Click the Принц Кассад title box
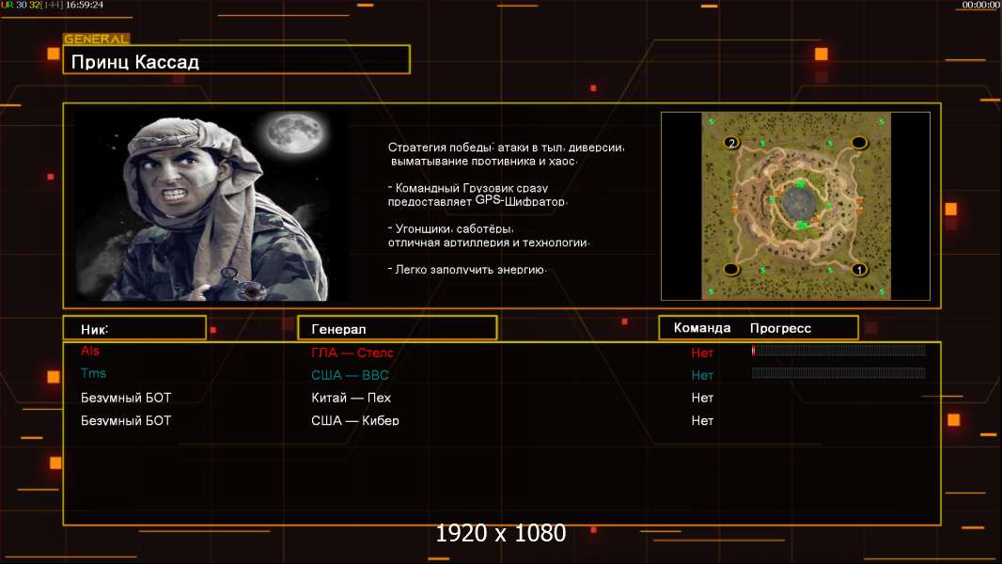This screenshot has width=1002, height=564. tap(237, 60)
